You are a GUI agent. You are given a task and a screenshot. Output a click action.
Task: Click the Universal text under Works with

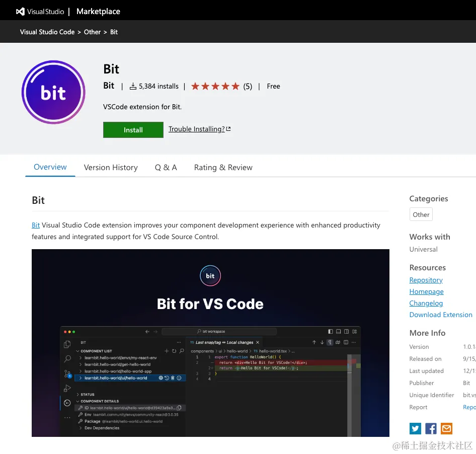point(424,249)
